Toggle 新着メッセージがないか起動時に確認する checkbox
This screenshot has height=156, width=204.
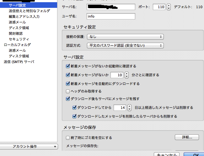pos(68,66)
